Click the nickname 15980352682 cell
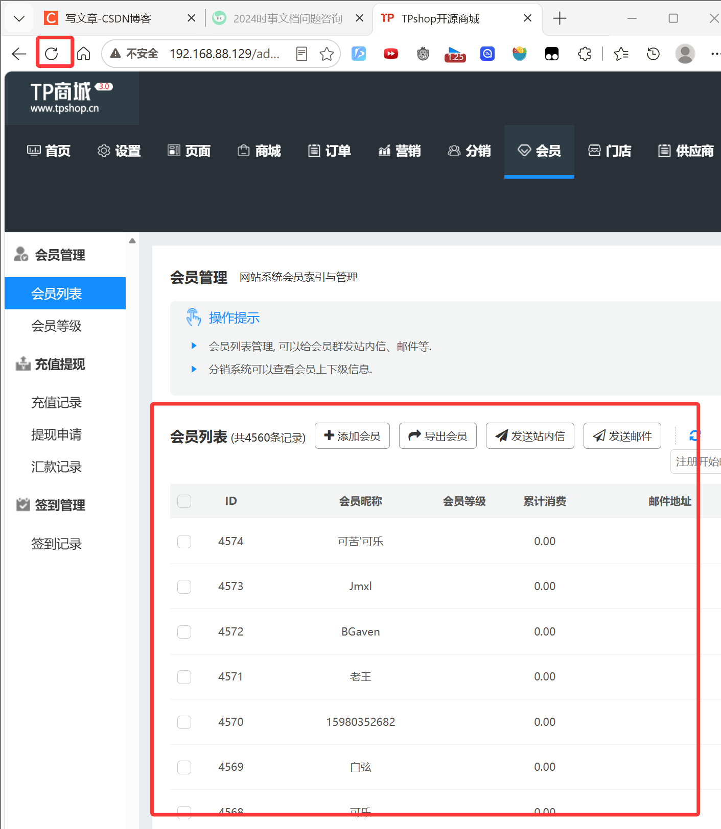 click(361, 722)
